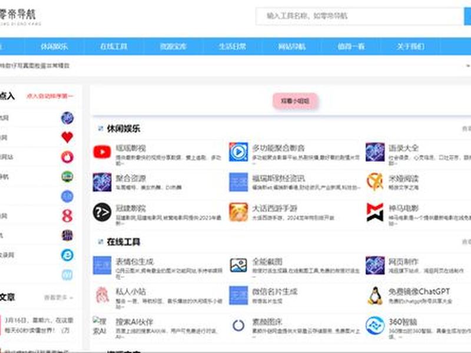Click the red heart icon in sidebar
Screen dimensions: 471x353
(67, 138)
